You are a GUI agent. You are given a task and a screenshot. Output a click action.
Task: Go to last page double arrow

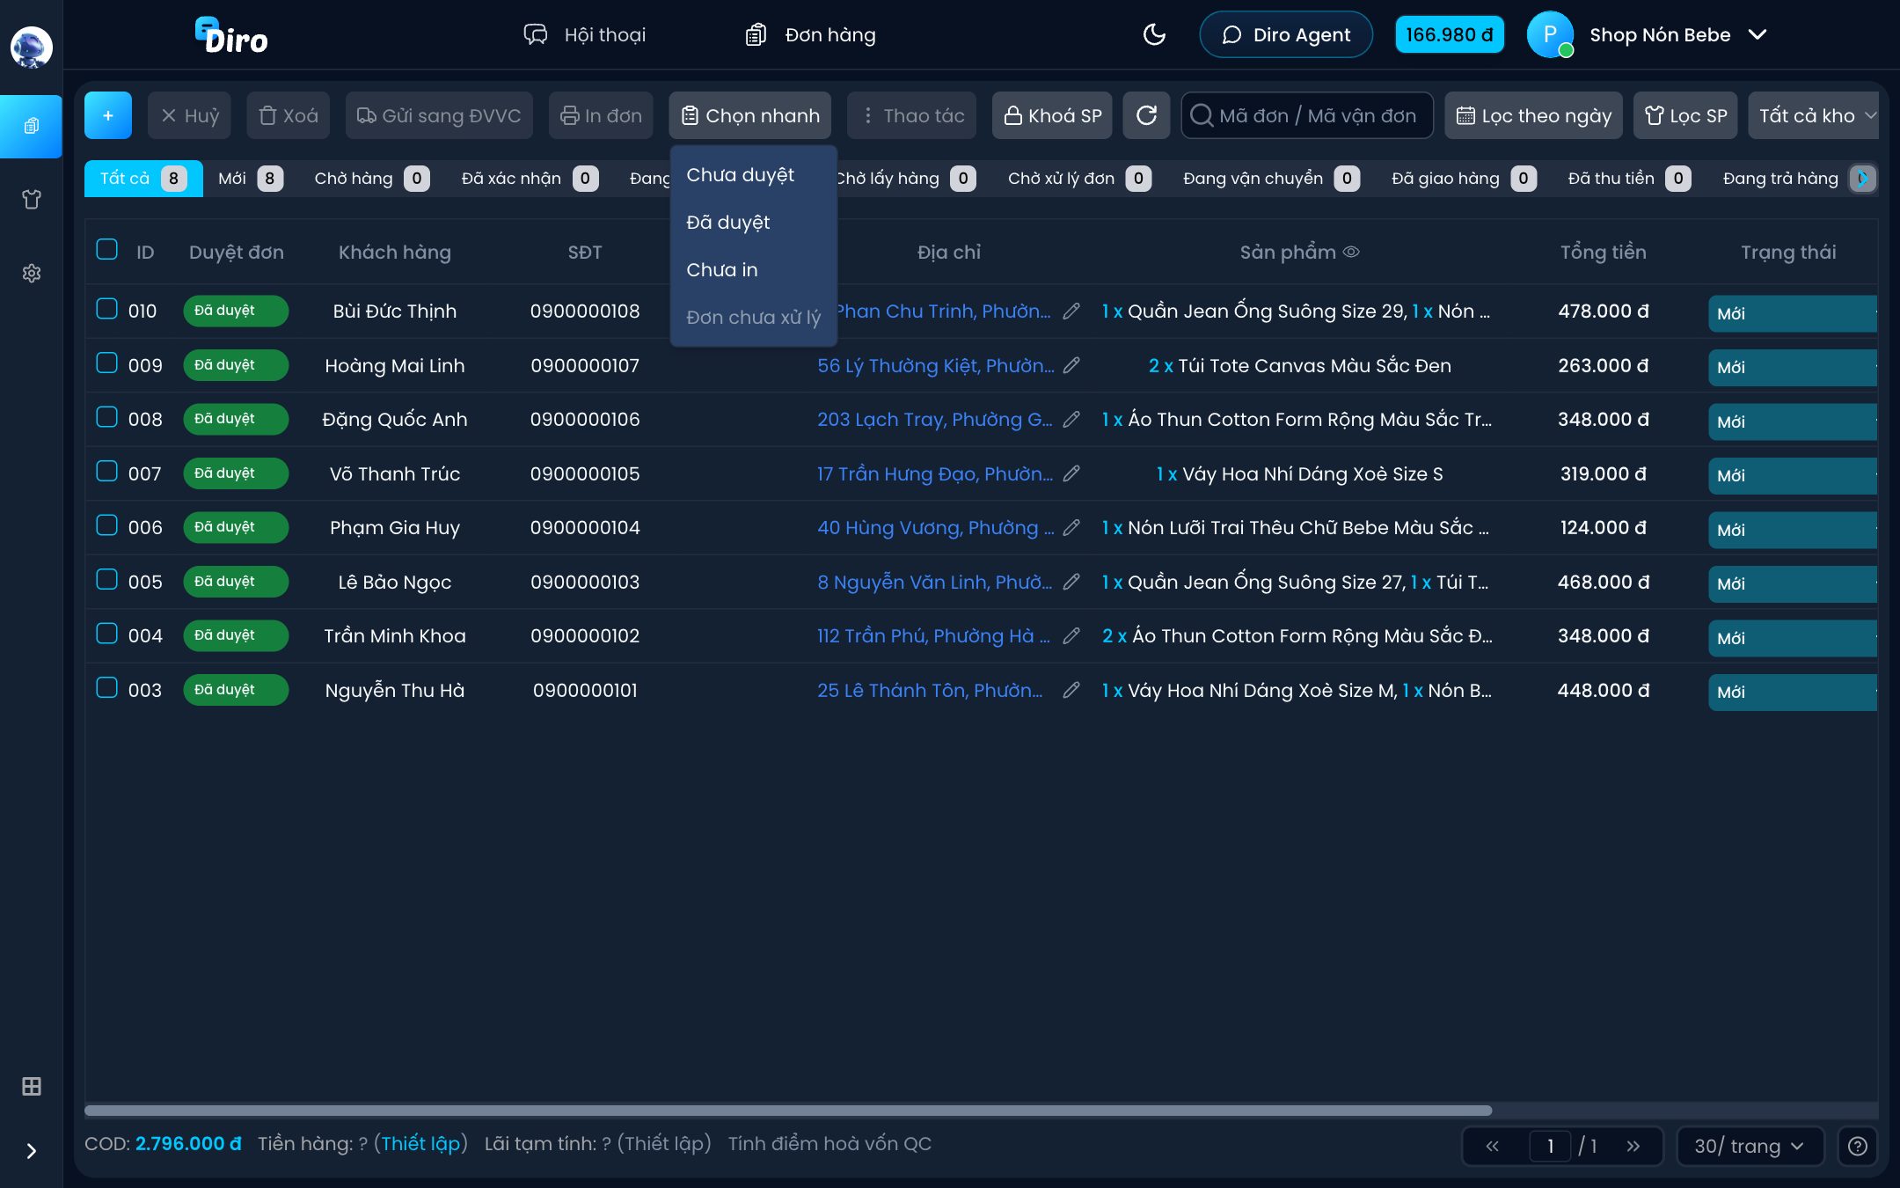coord(1633,1146)
